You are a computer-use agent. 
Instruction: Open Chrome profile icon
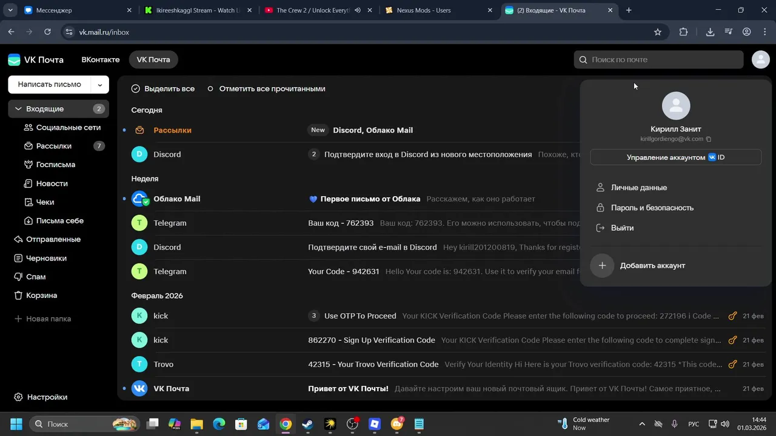[x=746, y=32]
